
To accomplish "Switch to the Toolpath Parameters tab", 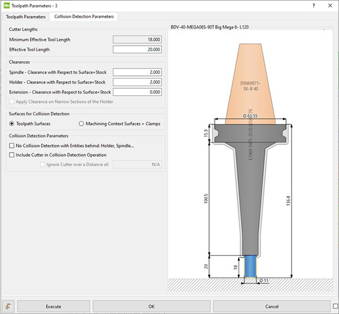I will click(25, 16).
